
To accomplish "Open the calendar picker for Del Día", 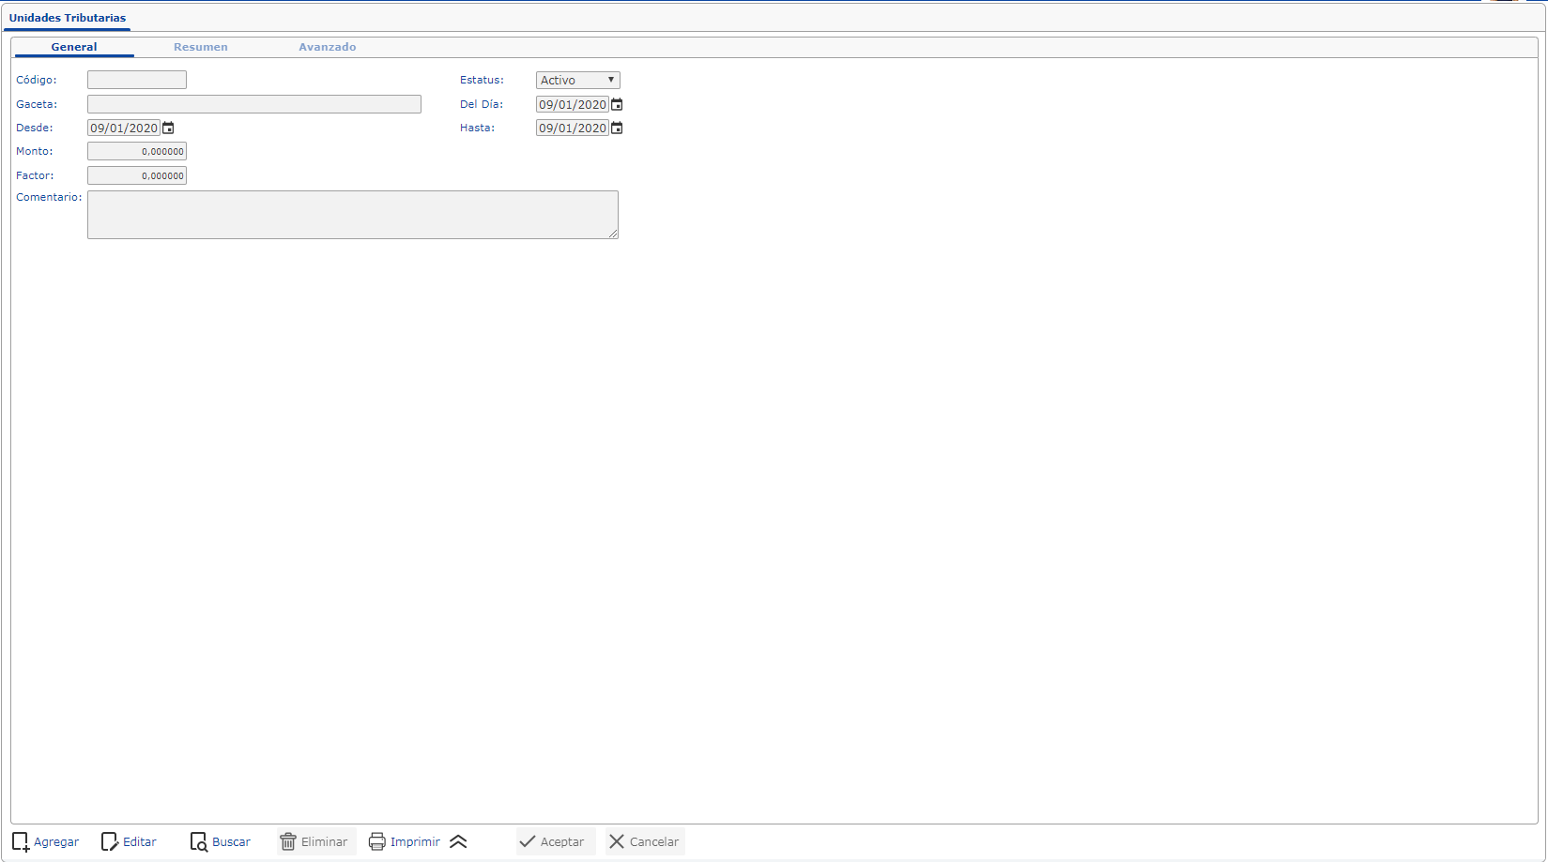I will click(617, 105).
